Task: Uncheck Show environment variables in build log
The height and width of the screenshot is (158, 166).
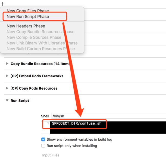Action: 43,139
